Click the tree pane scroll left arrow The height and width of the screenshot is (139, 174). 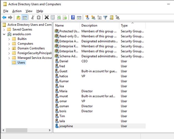pyautogui.click(x=3, y=130)
